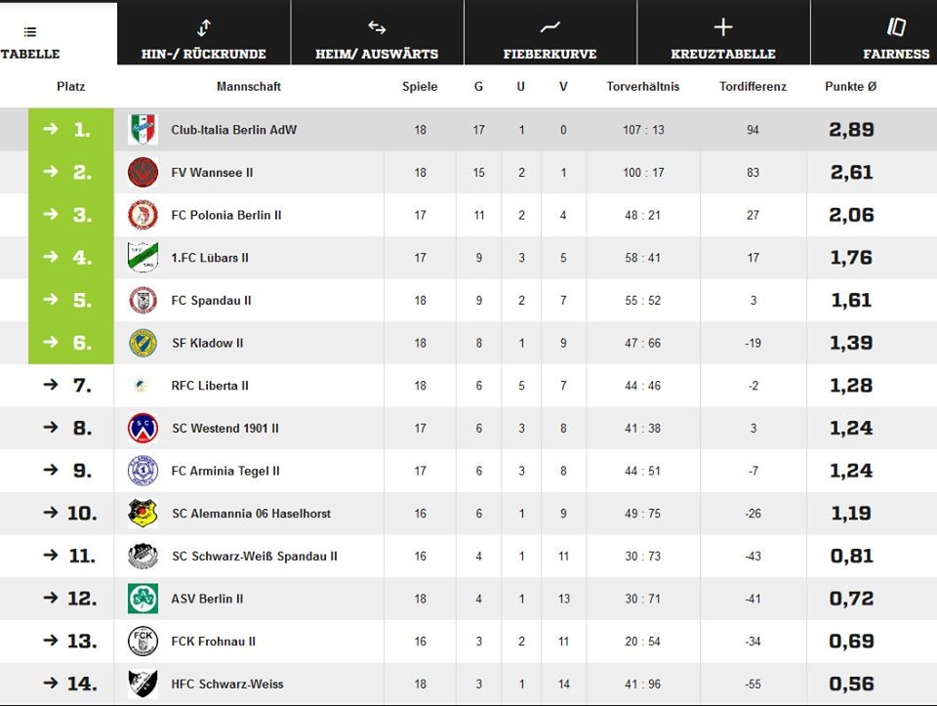The width and height of the screenshot is (937, 706).
Task: Click the FV Wannsee II club logo
Action: click(143, 173)
